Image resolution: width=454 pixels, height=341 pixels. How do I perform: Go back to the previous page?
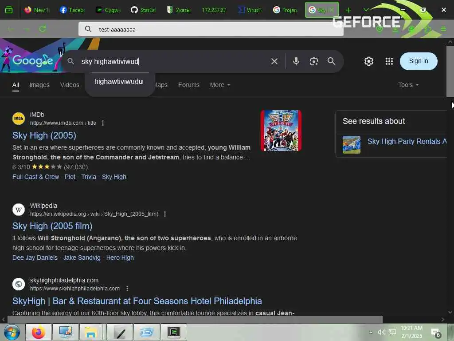11,29
